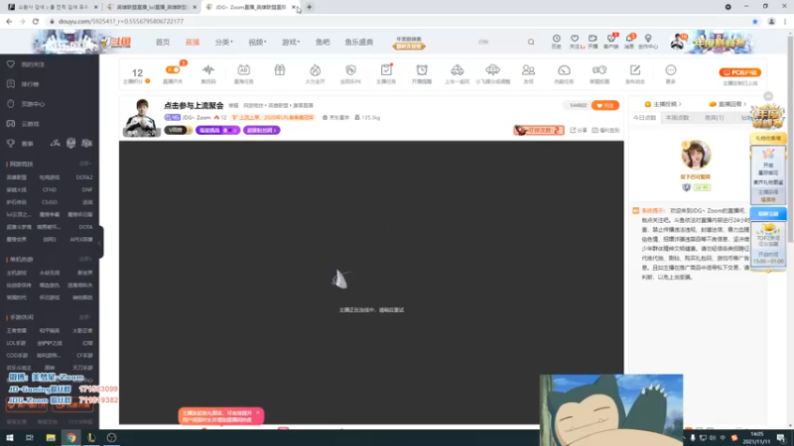The width and height of the screenshot is (794, 446).
Task: Open the friends people icon in toolbar
Action: pos(528,69)
